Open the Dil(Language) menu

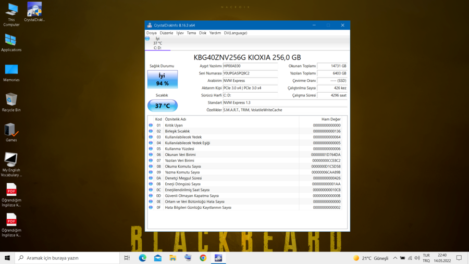click(236, 33)
